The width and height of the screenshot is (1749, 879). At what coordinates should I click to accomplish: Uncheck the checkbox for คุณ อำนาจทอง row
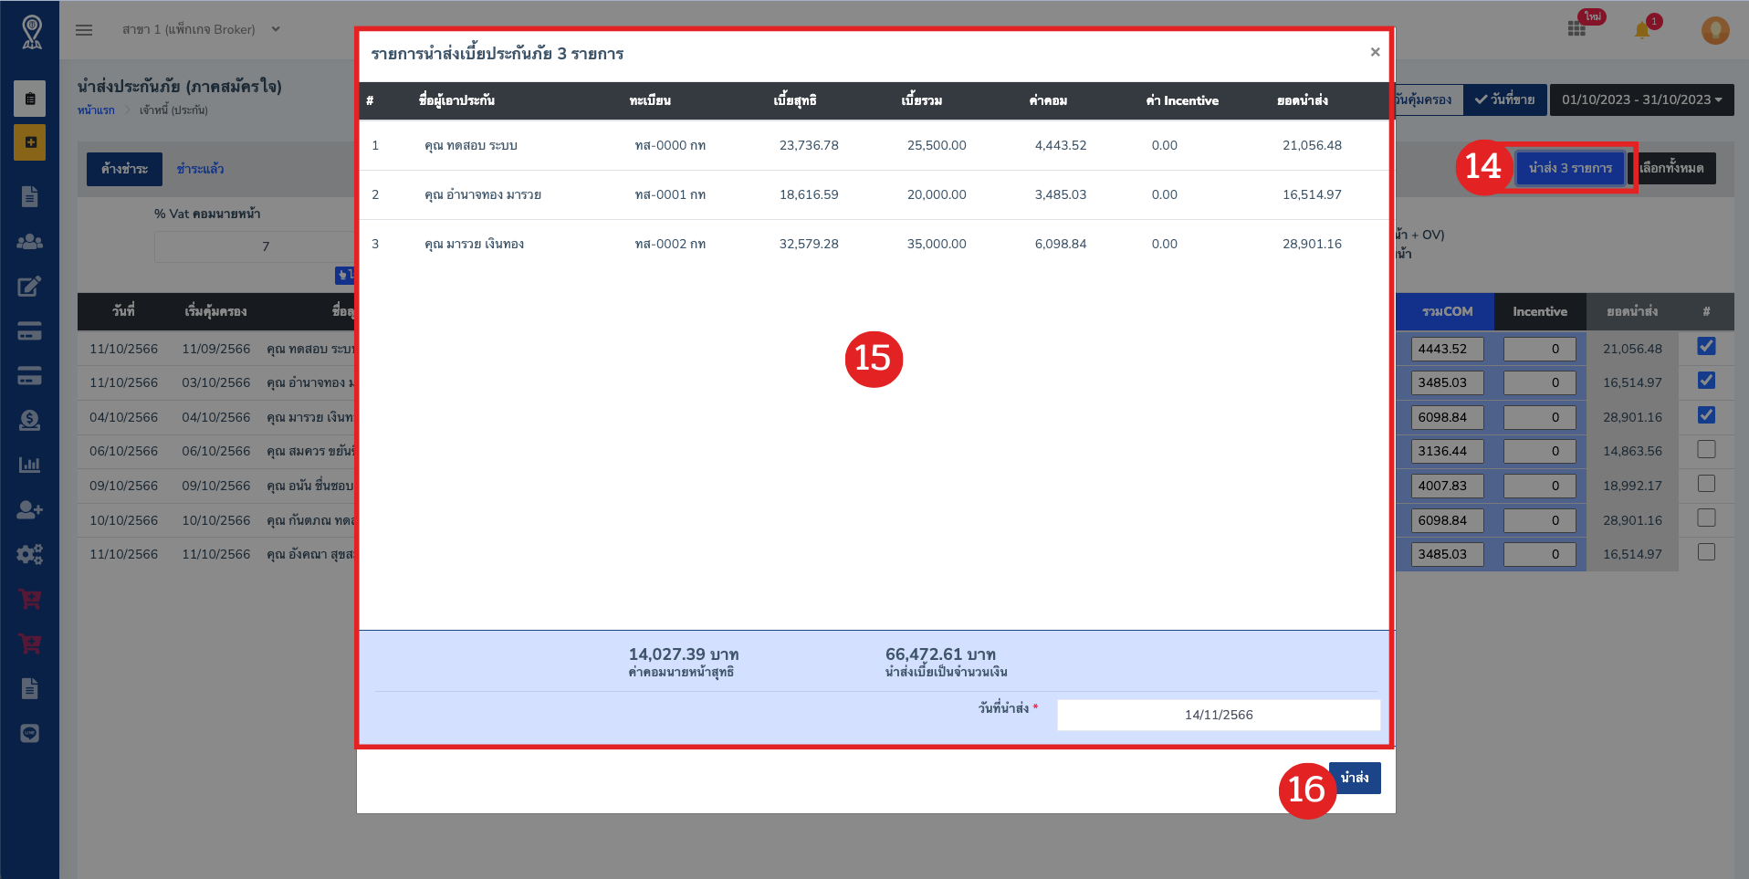(x=1706, y=381)
